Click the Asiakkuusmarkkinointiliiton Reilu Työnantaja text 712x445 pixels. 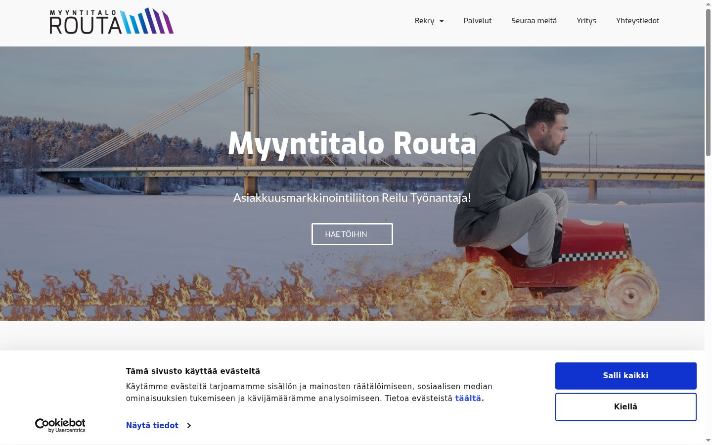click(x=352, y=198)
